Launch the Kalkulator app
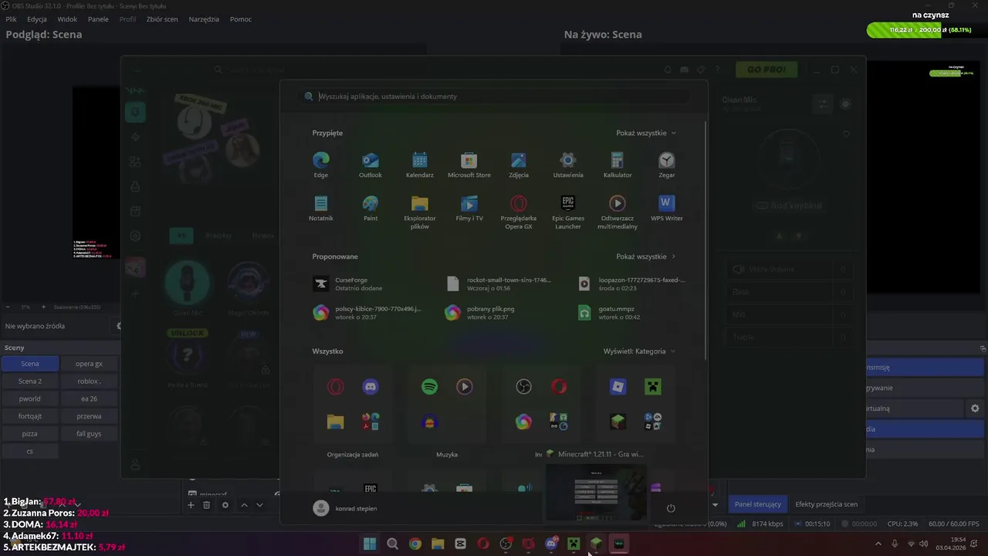988x556 pixels. pyautogui.click(x=617, y=165)
